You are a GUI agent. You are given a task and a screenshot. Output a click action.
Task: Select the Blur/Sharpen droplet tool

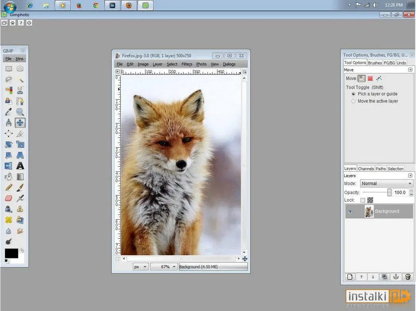9,231
